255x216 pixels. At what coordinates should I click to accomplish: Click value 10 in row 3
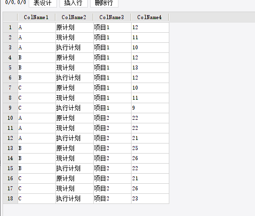coord(150,47)
